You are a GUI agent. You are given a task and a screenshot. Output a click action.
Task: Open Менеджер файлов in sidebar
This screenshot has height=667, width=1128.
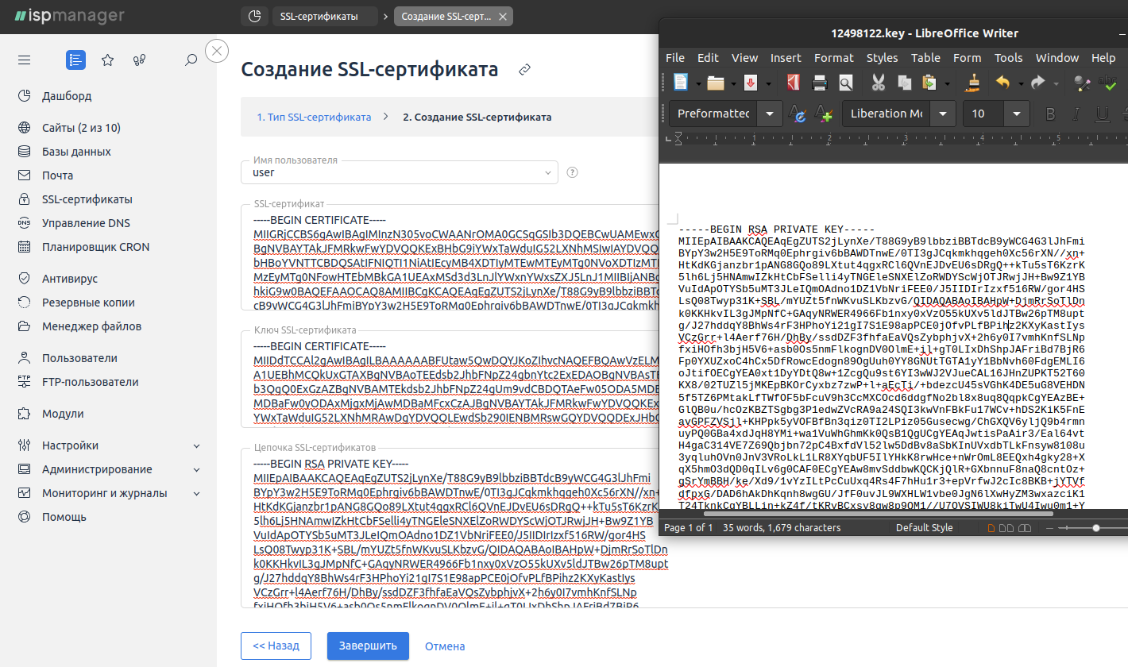point(92,326)
